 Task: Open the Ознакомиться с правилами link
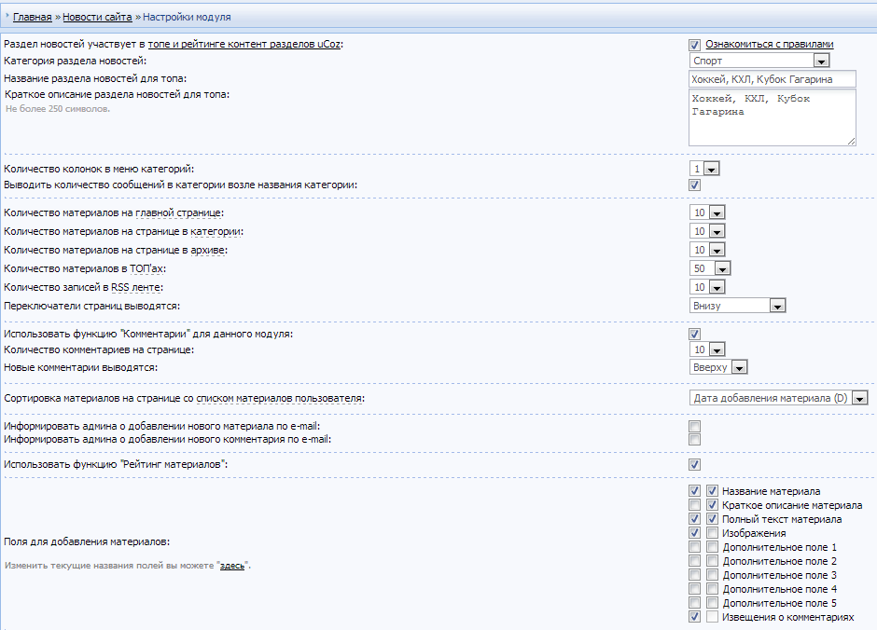coord(769,44)
